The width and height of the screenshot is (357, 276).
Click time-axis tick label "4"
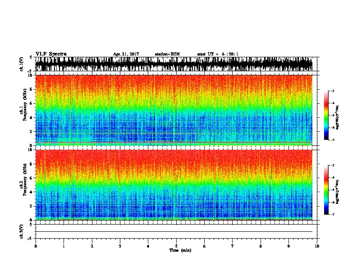click(x=148, y=246)
